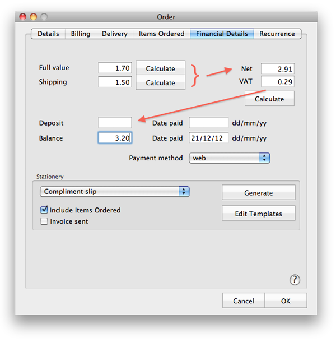This screenshot has height=342, width=336.
Task: Open the Billing tab
Action: 81,34
